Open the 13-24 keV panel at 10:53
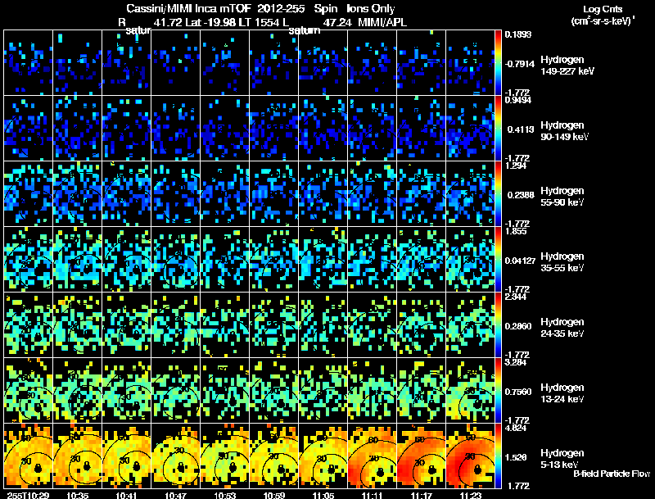The width and height of the screenshot is (655, 499). [x=224, y=391]
